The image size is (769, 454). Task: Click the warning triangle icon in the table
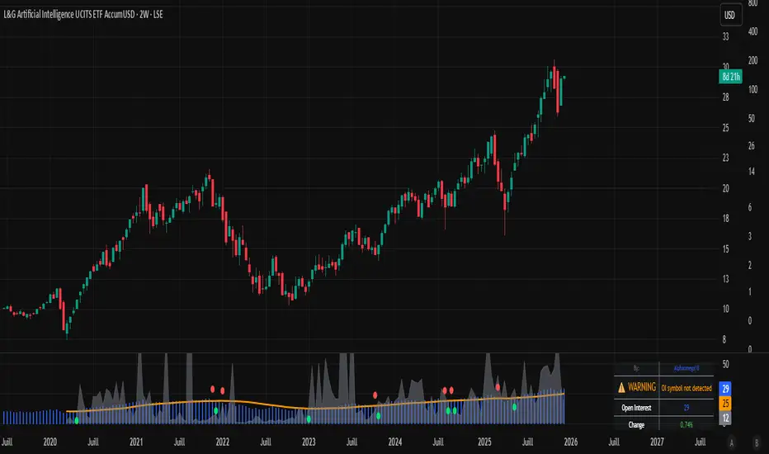(621, 388)
